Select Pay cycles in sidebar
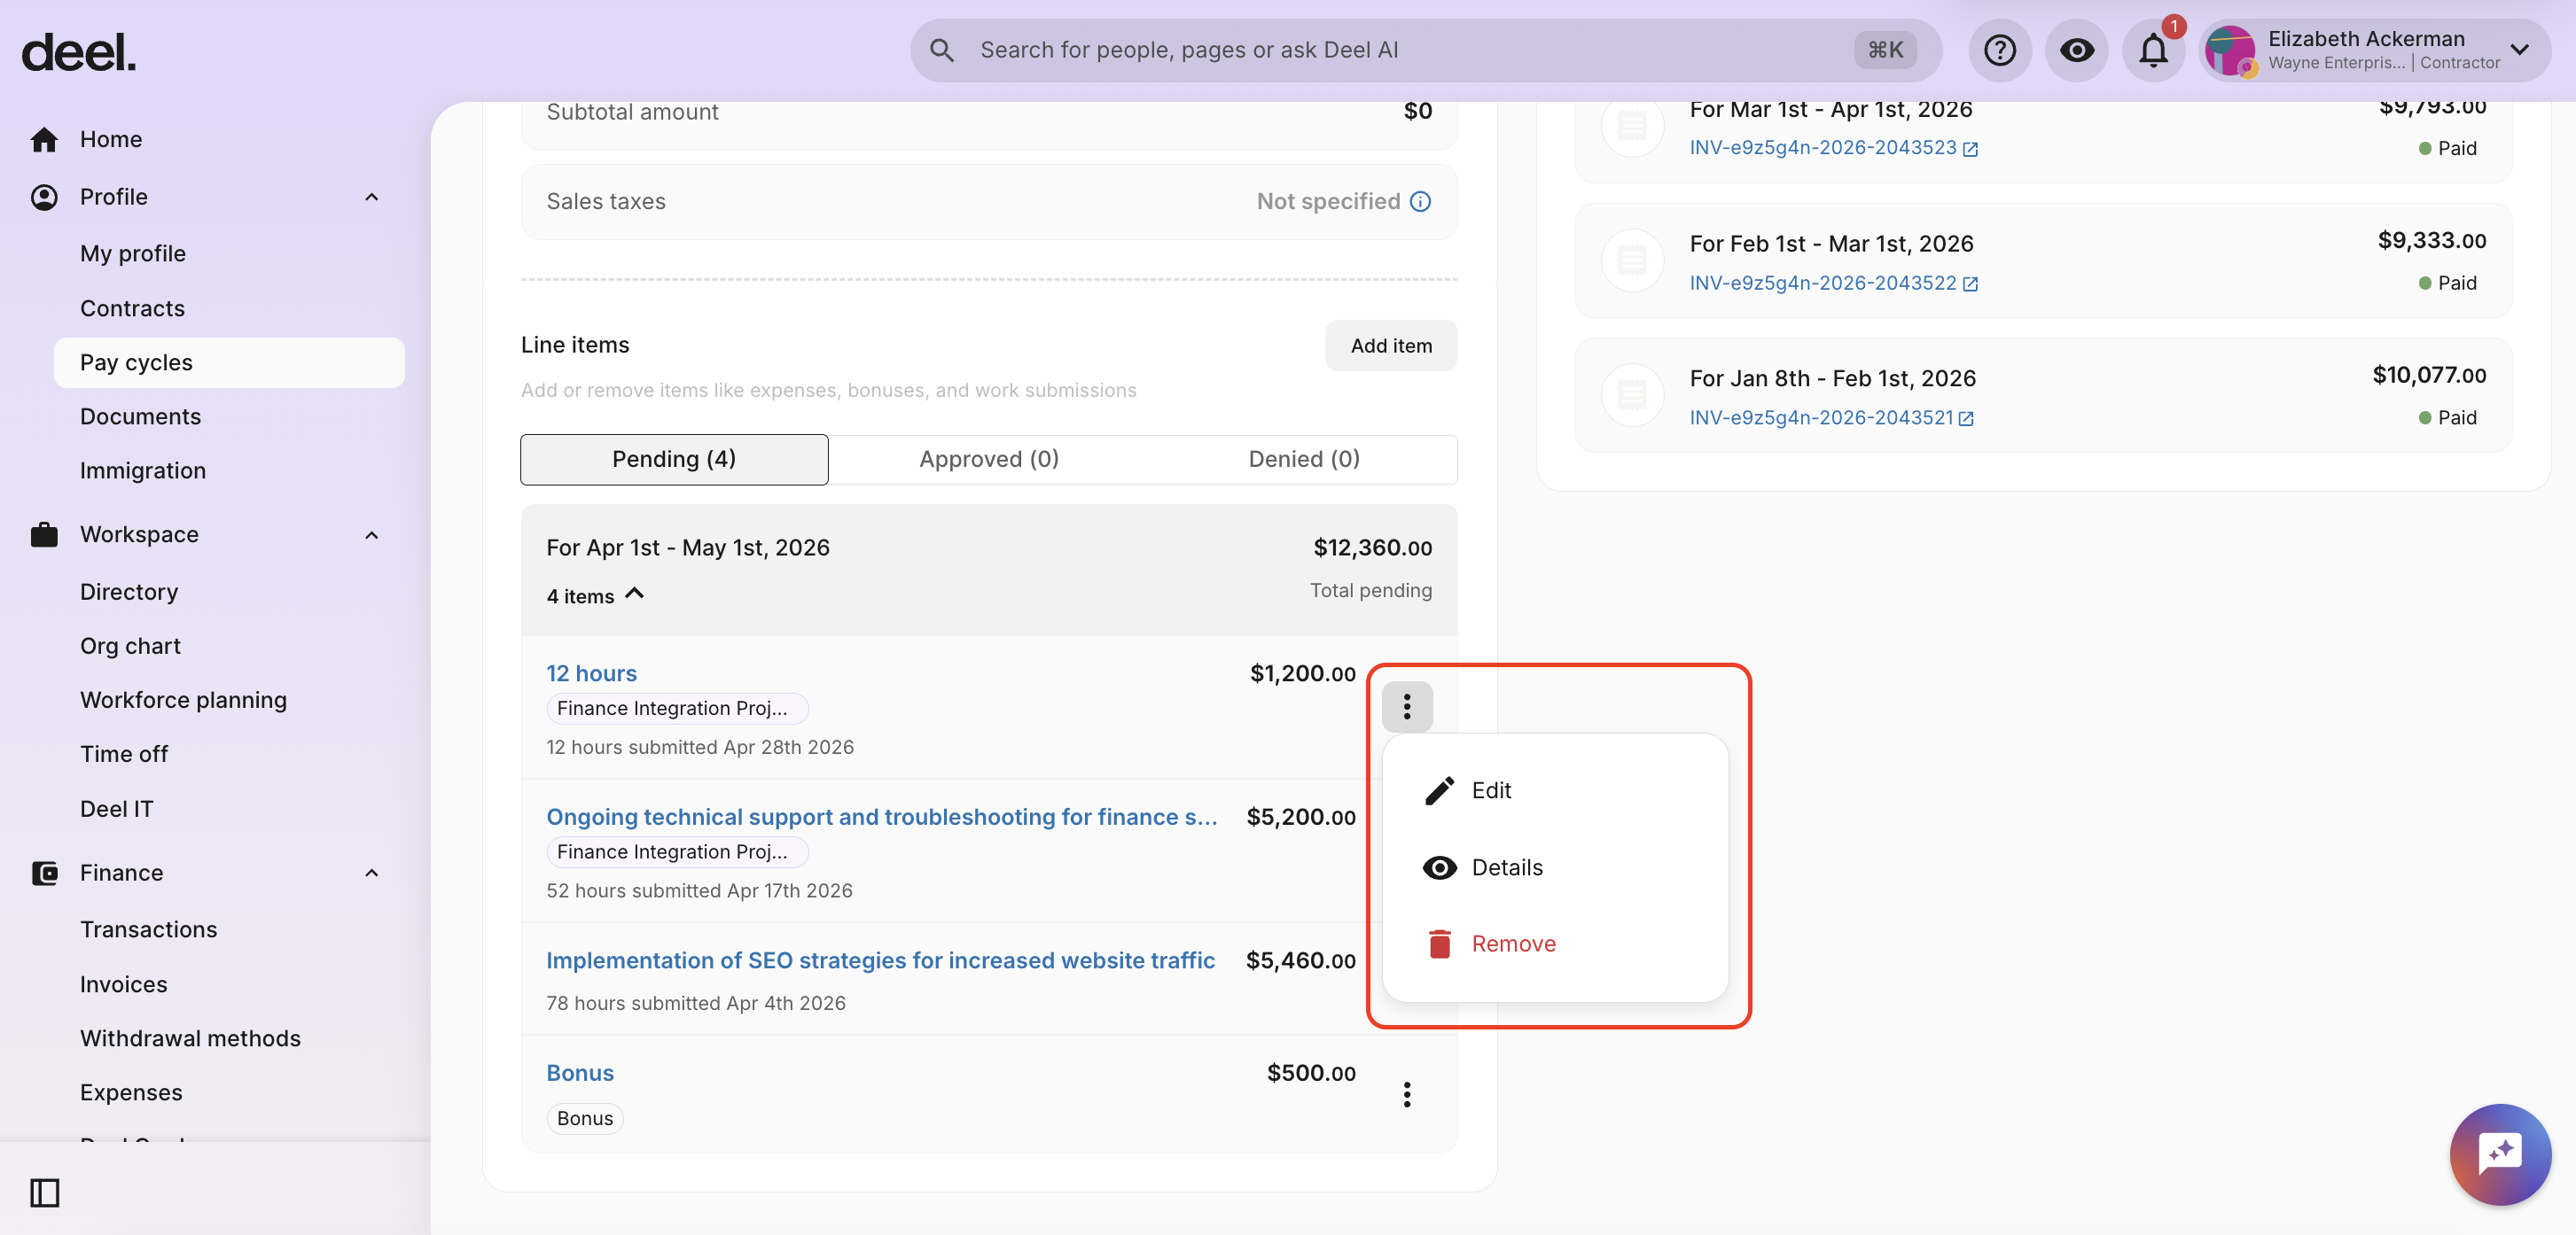 point(229,362)
